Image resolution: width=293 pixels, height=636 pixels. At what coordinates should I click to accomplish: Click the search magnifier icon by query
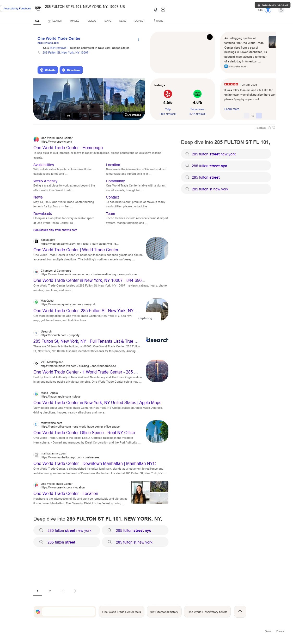click(x=38, y=10)
